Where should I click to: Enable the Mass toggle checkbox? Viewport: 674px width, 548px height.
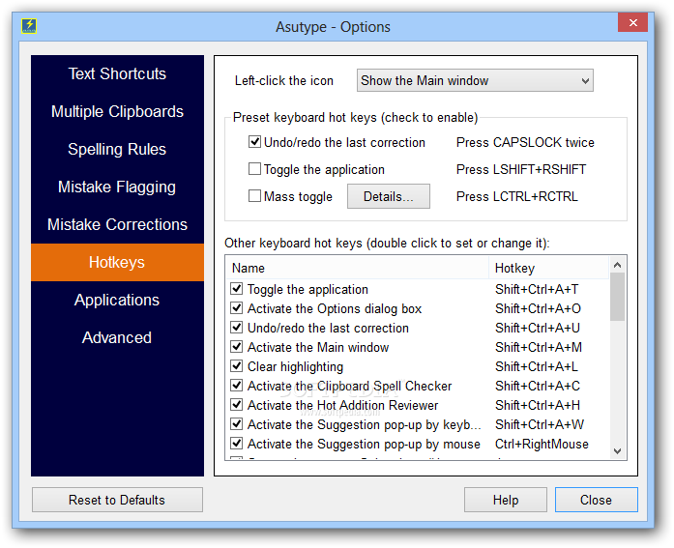point(254,196)
